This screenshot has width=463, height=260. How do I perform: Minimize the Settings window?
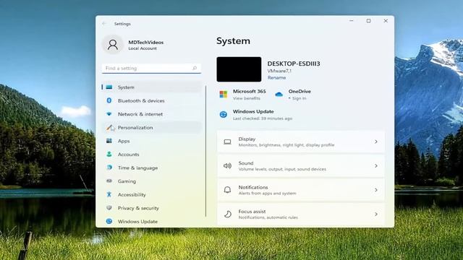352,21
